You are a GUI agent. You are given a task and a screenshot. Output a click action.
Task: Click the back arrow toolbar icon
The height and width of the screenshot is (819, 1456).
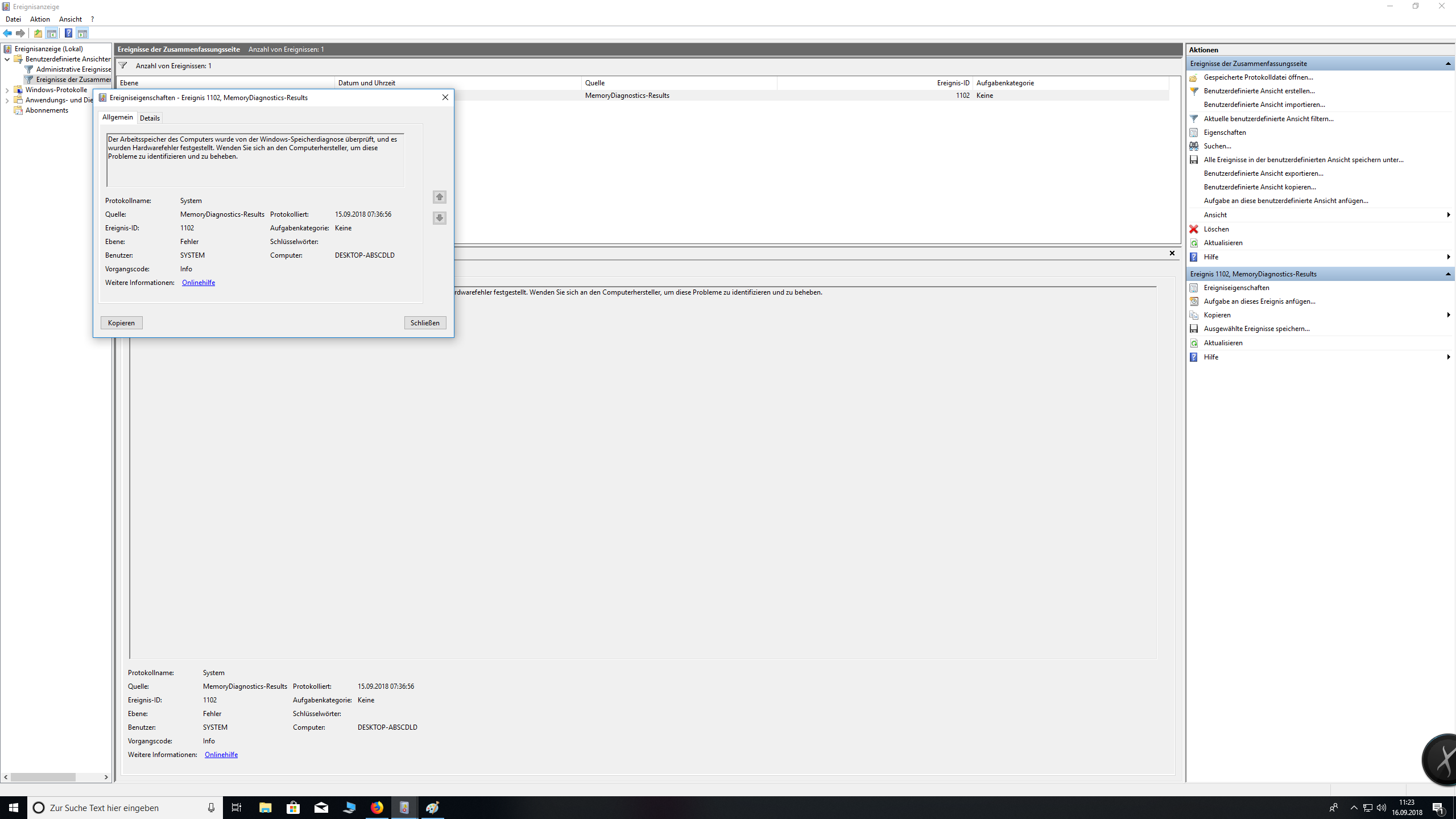pos(7,33)
